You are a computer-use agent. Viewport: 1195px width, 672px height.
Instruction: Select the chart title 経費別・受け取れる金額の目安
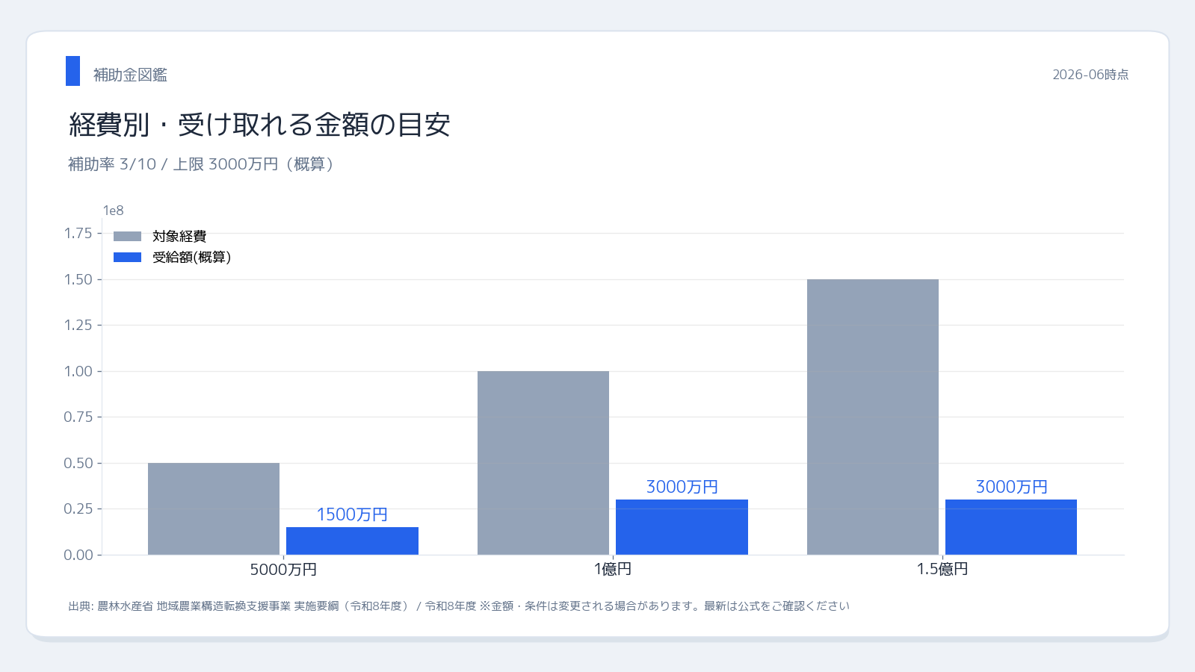pyautogui.click(x=259, y=125)
